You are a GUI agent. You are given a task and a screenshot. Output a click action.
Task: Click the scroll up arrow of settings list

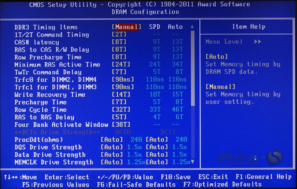pos(192,27)
